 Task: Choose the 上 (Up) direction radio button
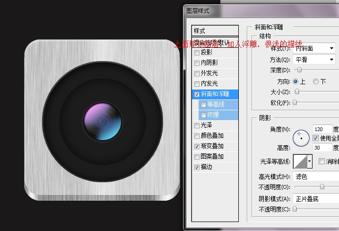pyautogui.click(x=296, y=81)
